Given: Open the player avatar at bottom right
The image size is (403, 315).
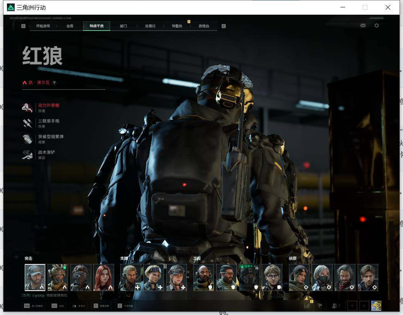Looking at the screenshot, I should coord(376,306).
